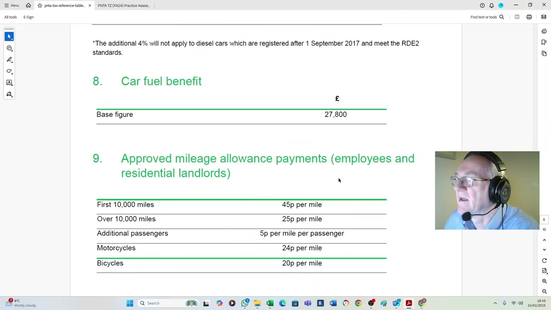This screenshot has width=551, height=310.
Task: Open All tools panel
Action: click(x=10, y=17)
